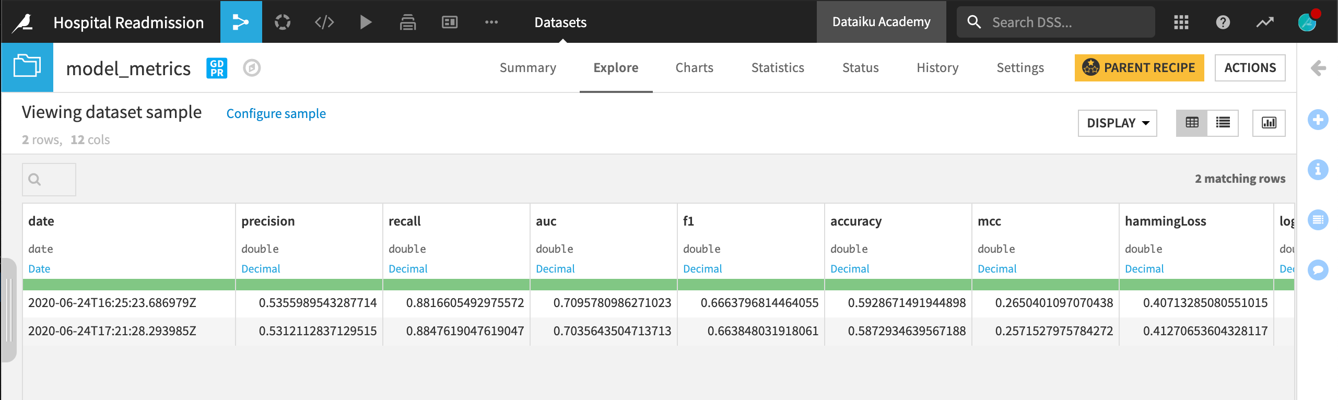
Task: Open the stacked wiki icon in the nav bar
Action: 408,22
